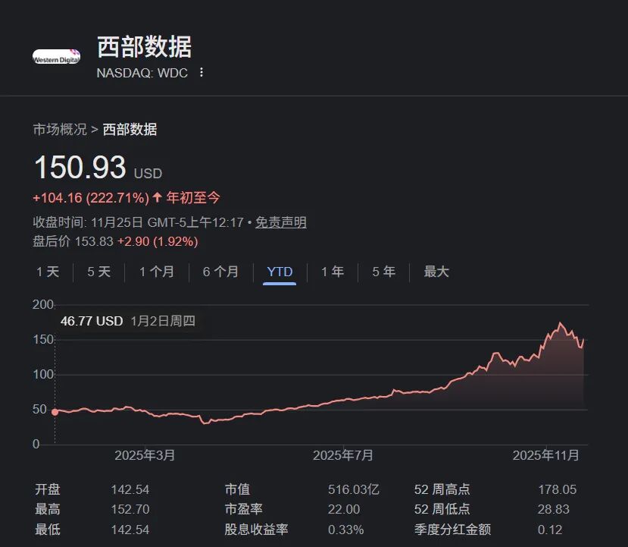Switch to the 5 天 chart range
Screen dimensions: 628x547
98,272
